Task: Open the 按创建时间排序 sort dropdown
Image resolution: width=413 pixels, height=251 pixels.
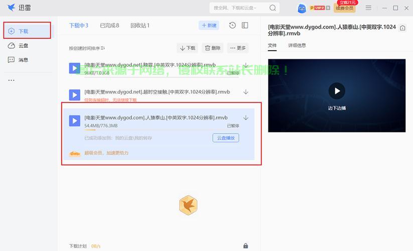Action: click(x=87, y=48)
